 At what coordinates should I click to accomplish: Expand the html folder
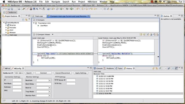coord(6,30)
